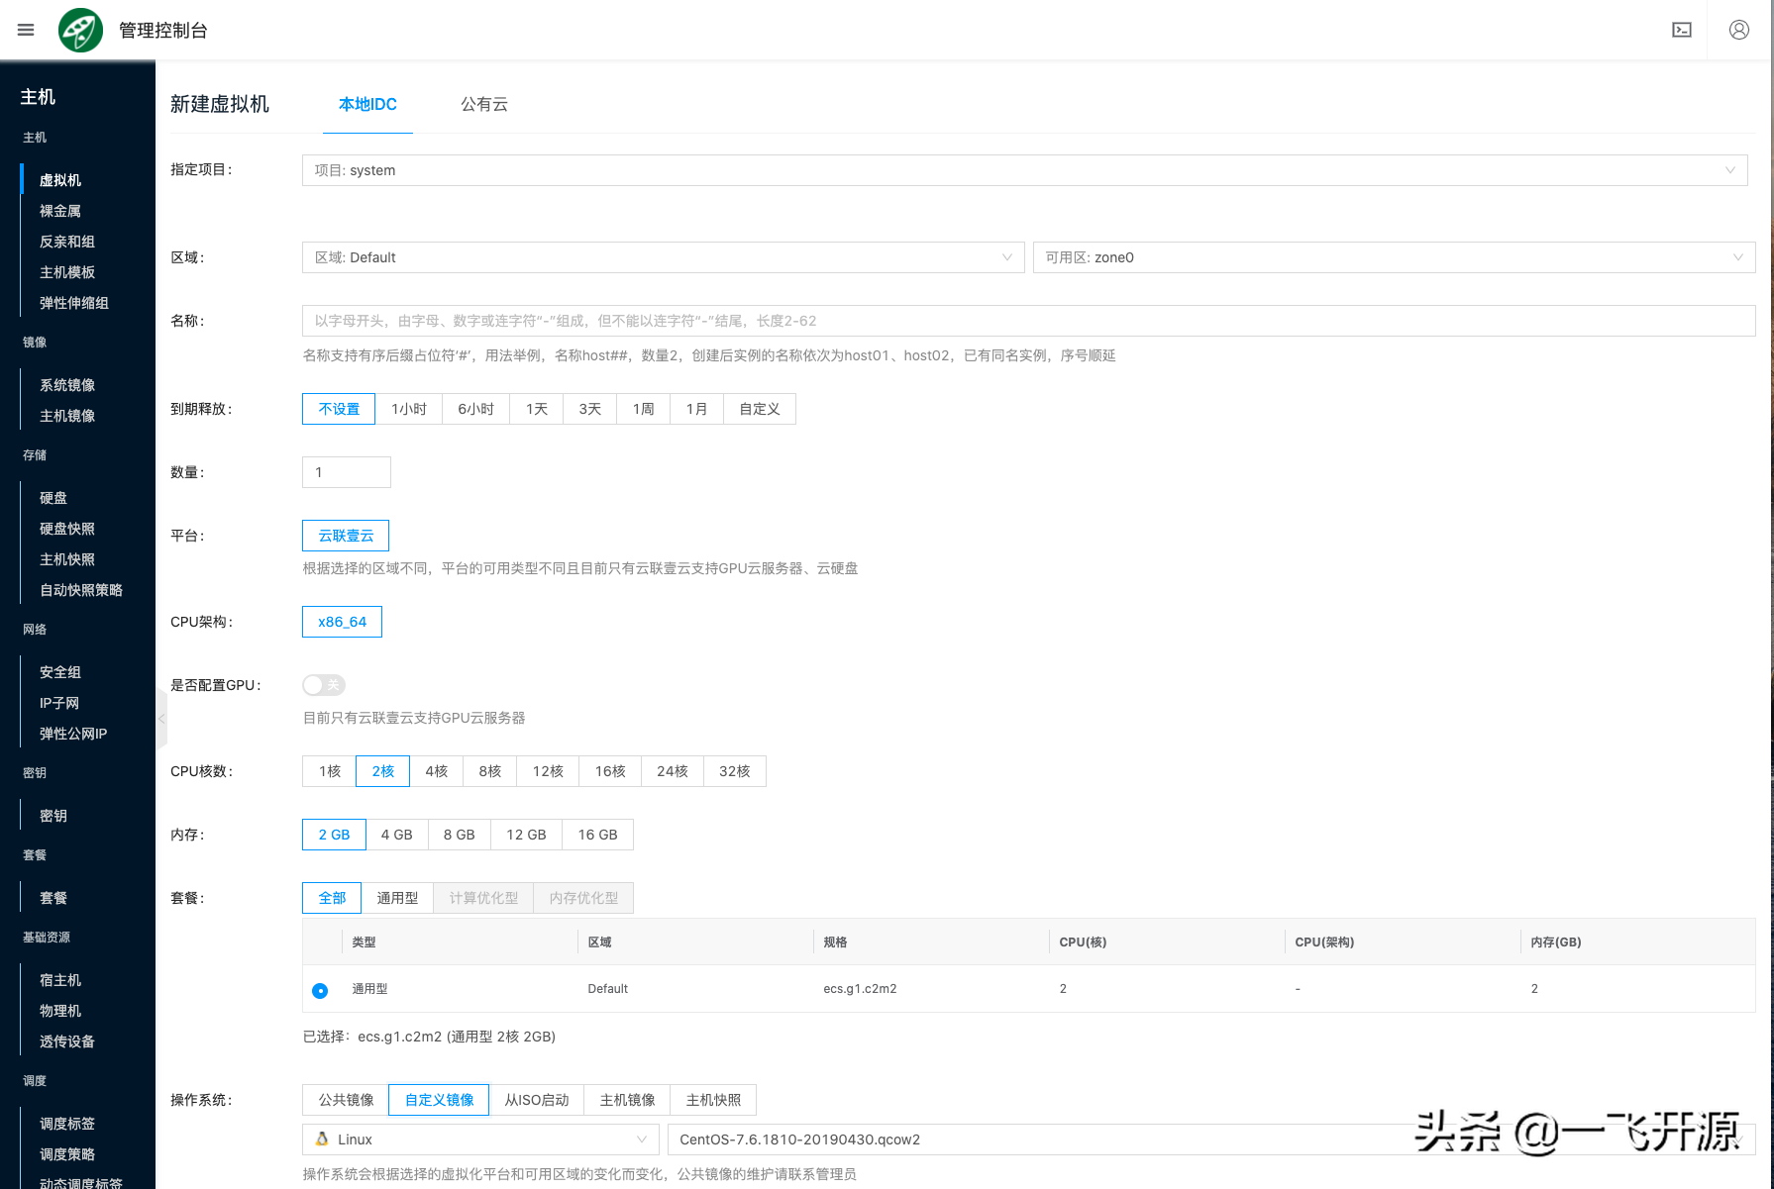Viewport: 1774px width, 1189px height.
Task: Open the CentOS-7.6 image dropdown
Action: tap(1211, 1139)
